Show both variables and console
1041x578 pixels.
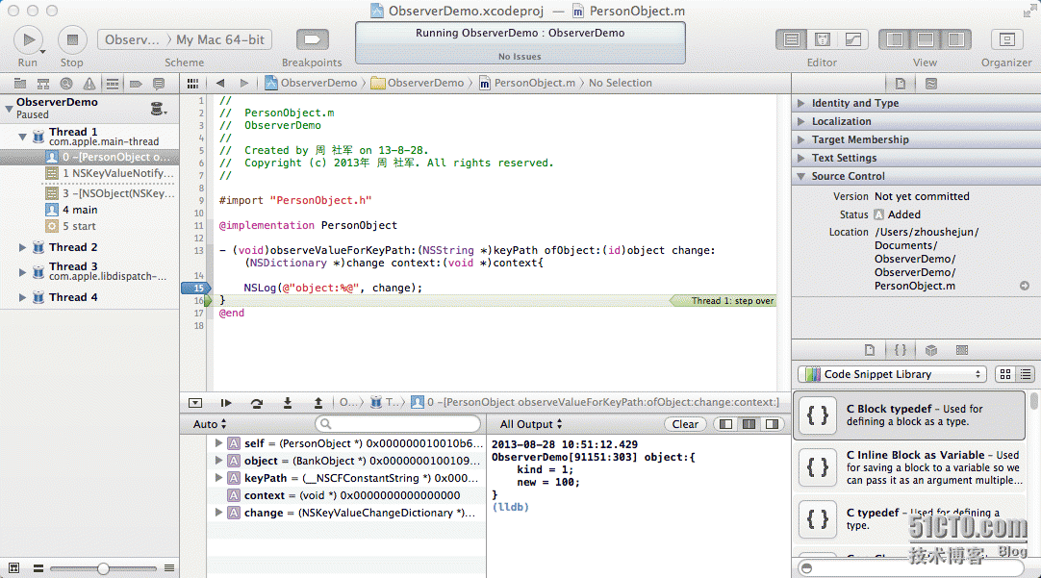tap(749, 424)
